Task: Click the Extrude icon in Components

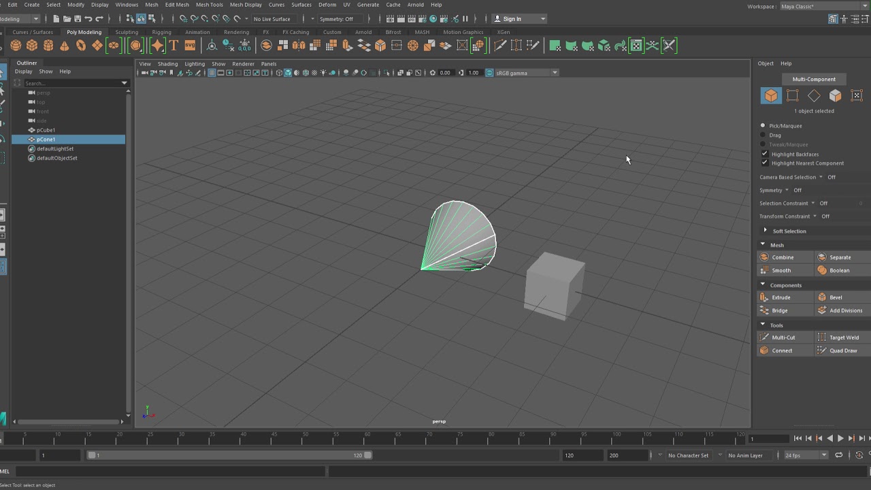Action: coord(764,297)
